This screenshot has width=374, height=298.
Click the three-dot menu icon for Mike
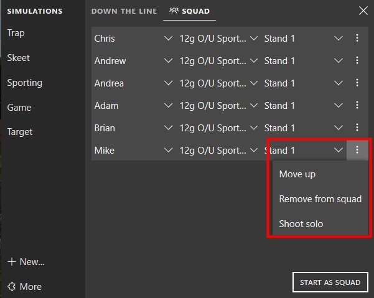[x=357, y=151]
